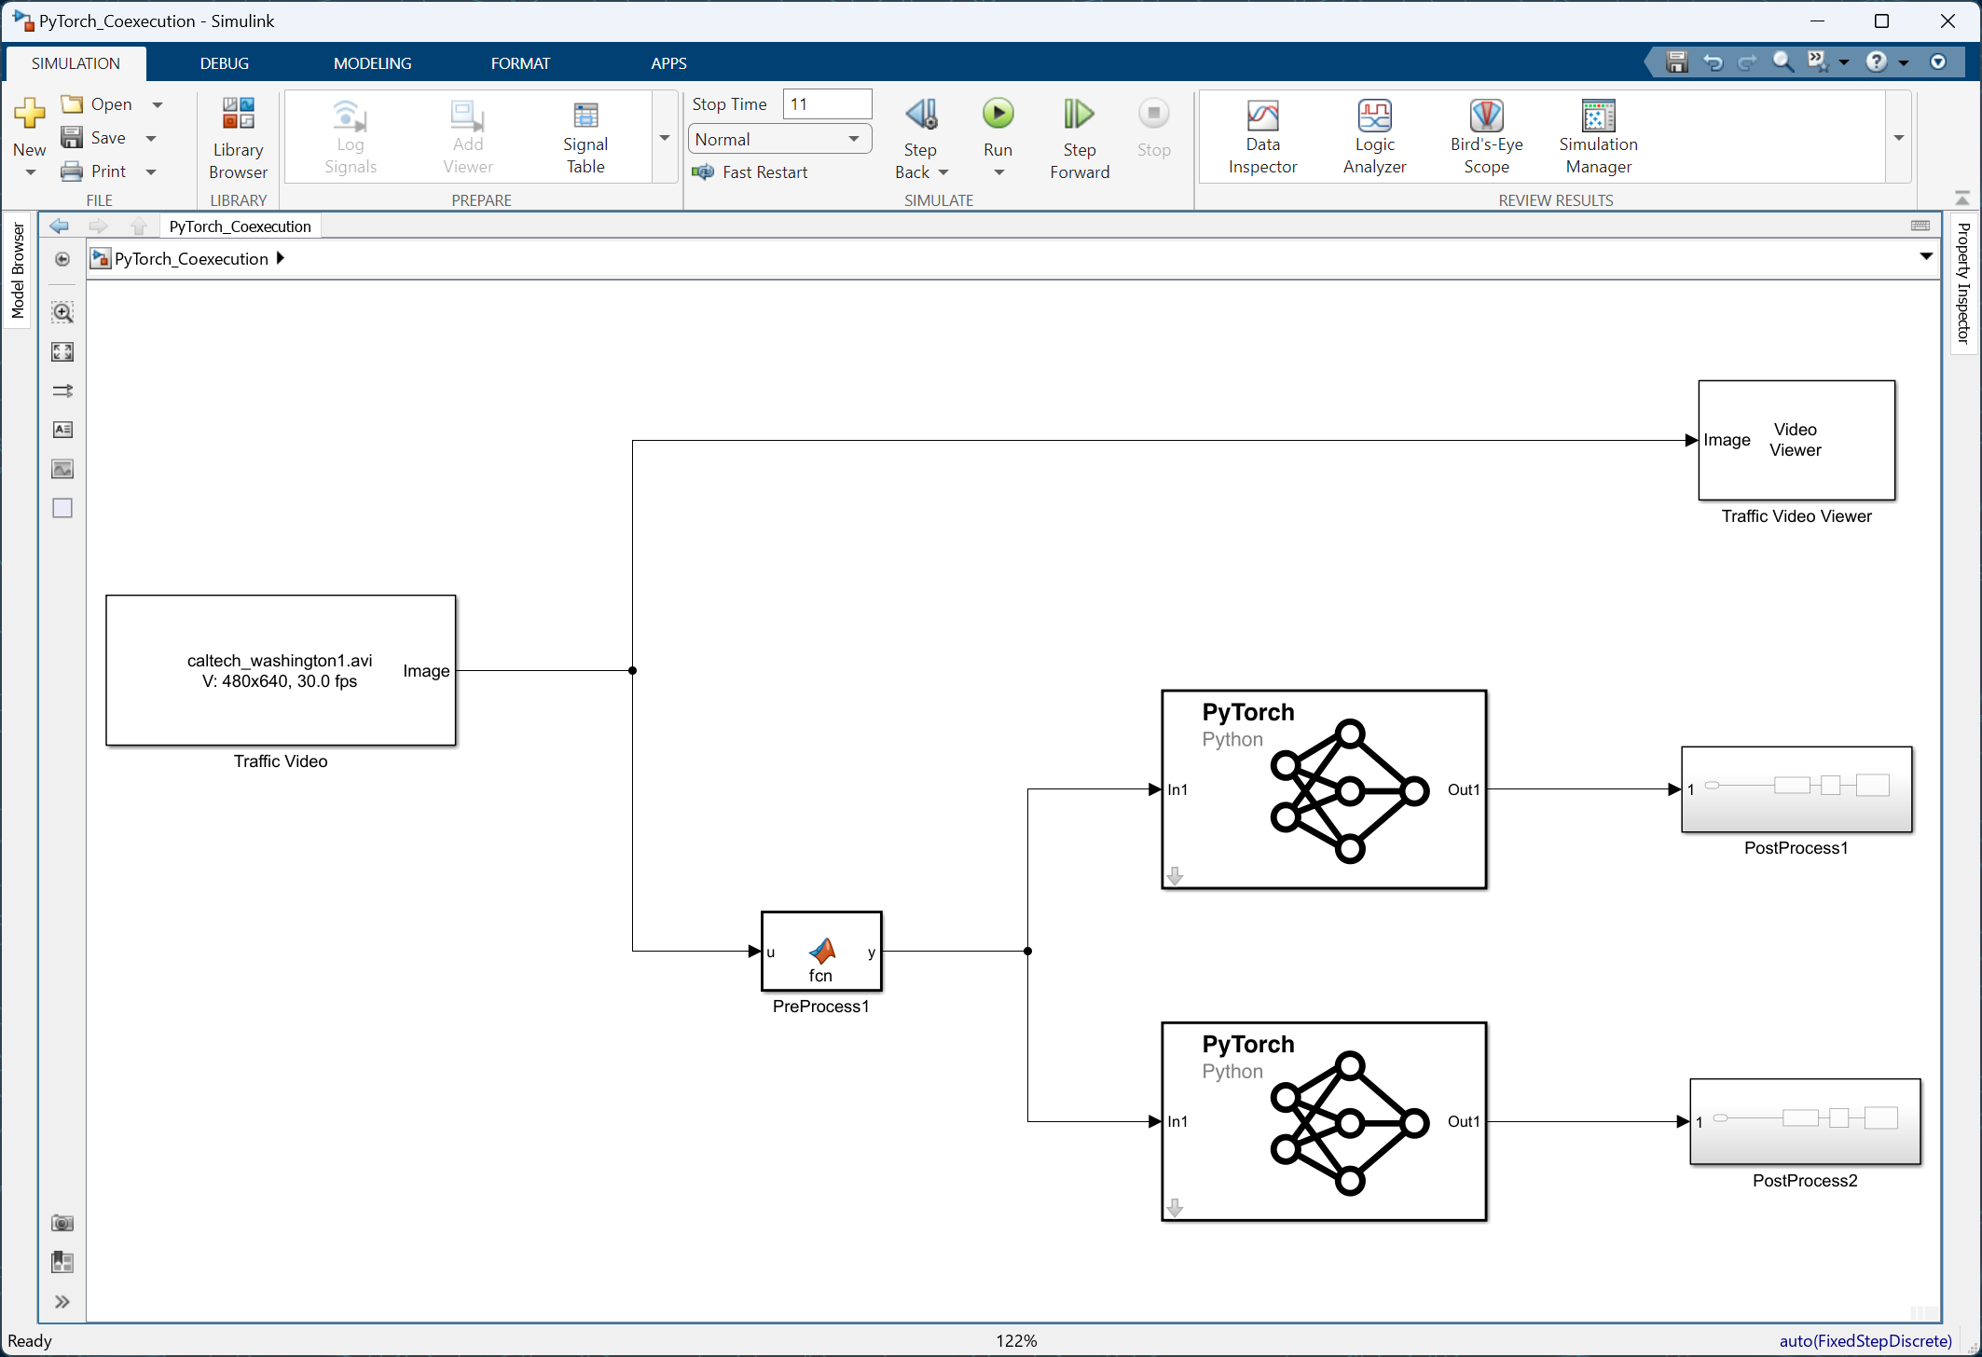The width and height of the screenshot is (1982, 1357).
Task: Switch to the APPS tab
Action: [x=669, y=63]
